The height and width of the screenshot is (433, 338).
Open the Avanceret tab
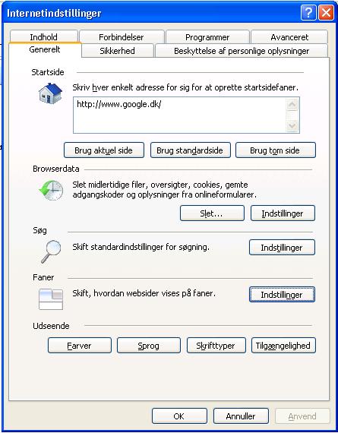(x=289, y=37)
